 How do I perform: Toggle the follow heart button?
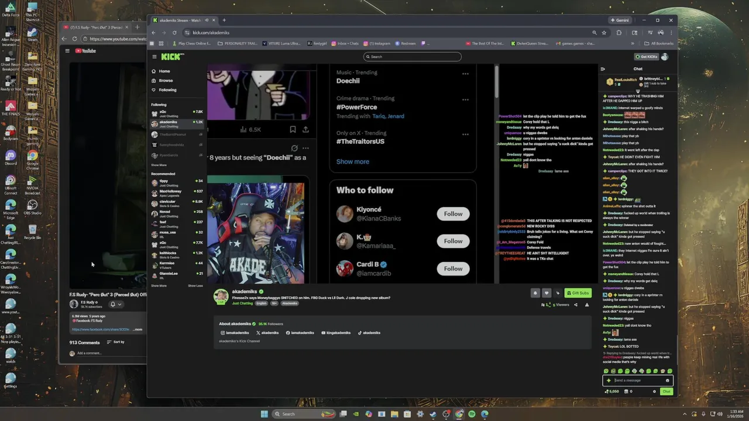(x=547, y=293)
